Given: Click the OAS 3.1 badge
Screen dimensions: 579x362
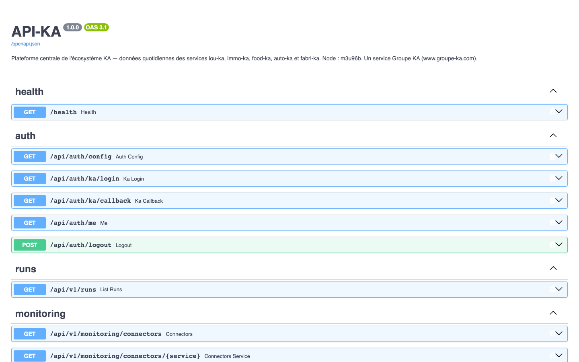Looking at the screenshot, I should tap(96, 27).
